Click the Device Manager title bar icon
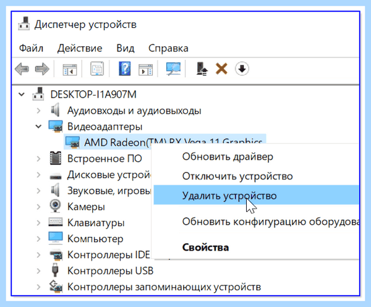 [24, 23]
